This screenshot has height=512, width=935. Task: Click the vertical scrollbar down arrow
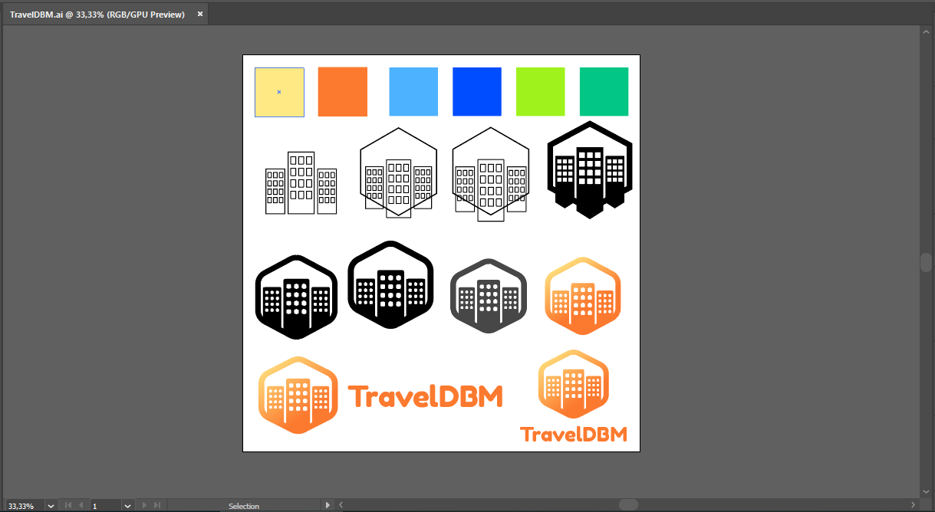(926, 492)
